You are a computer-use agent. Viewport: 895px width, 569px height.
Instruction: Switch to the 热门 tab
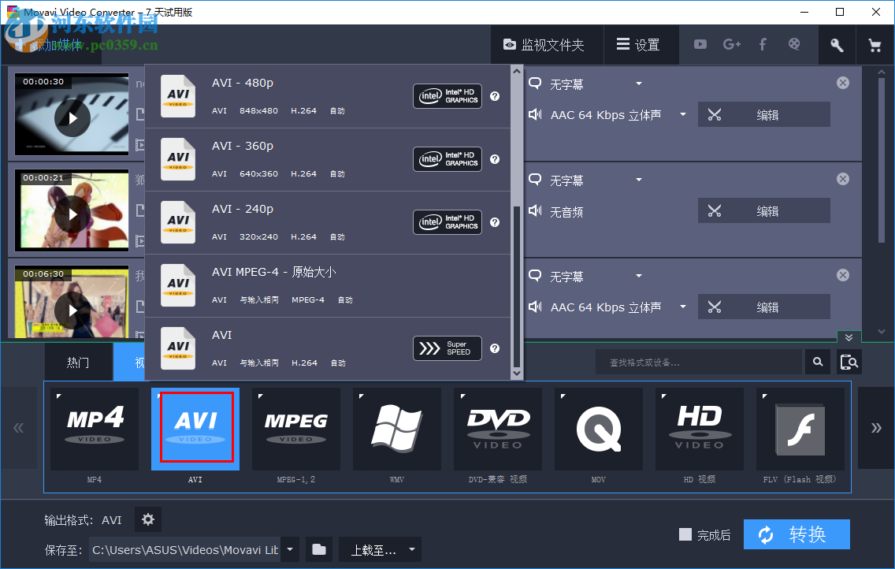(78, 361)
